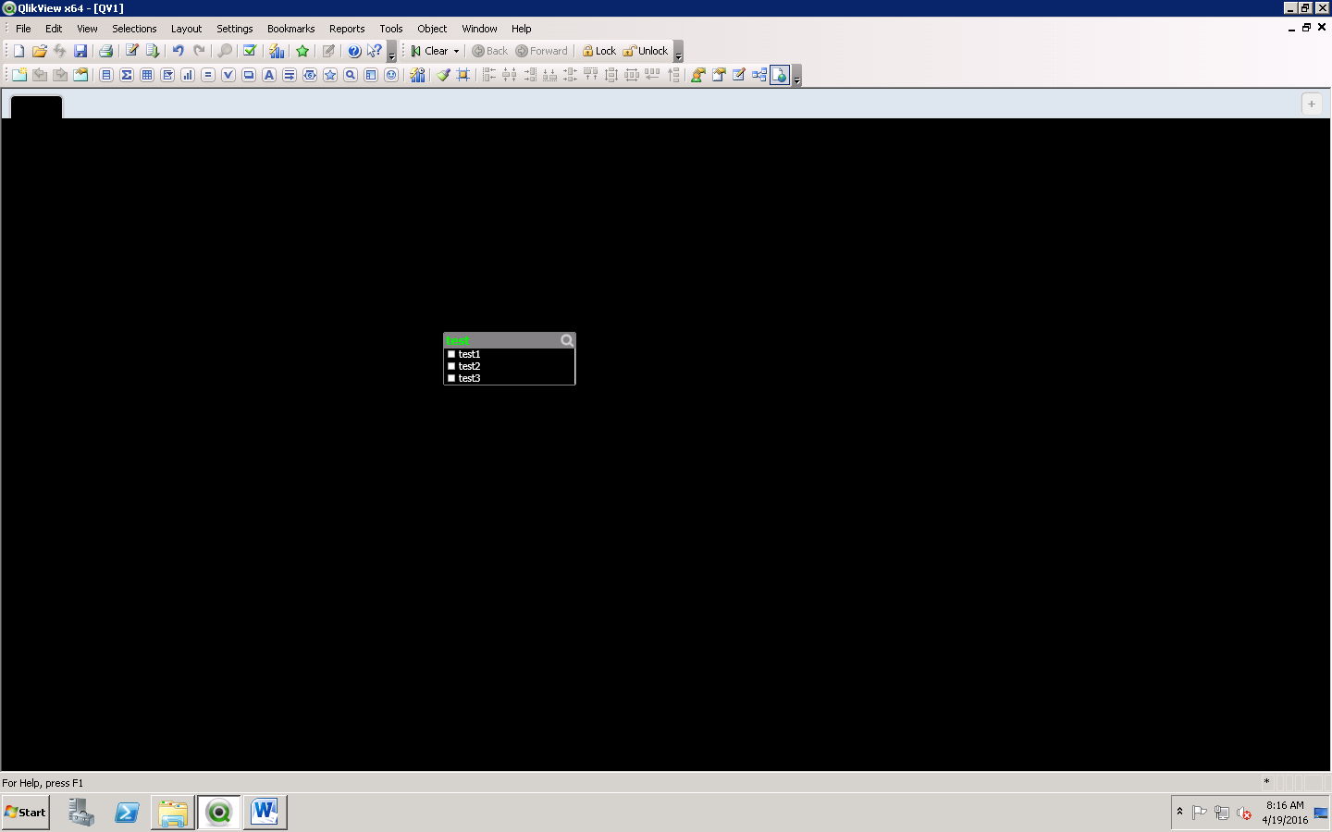Screen dimensions: 1332x832
Task: Open the Tools menu
Action: 391,29
